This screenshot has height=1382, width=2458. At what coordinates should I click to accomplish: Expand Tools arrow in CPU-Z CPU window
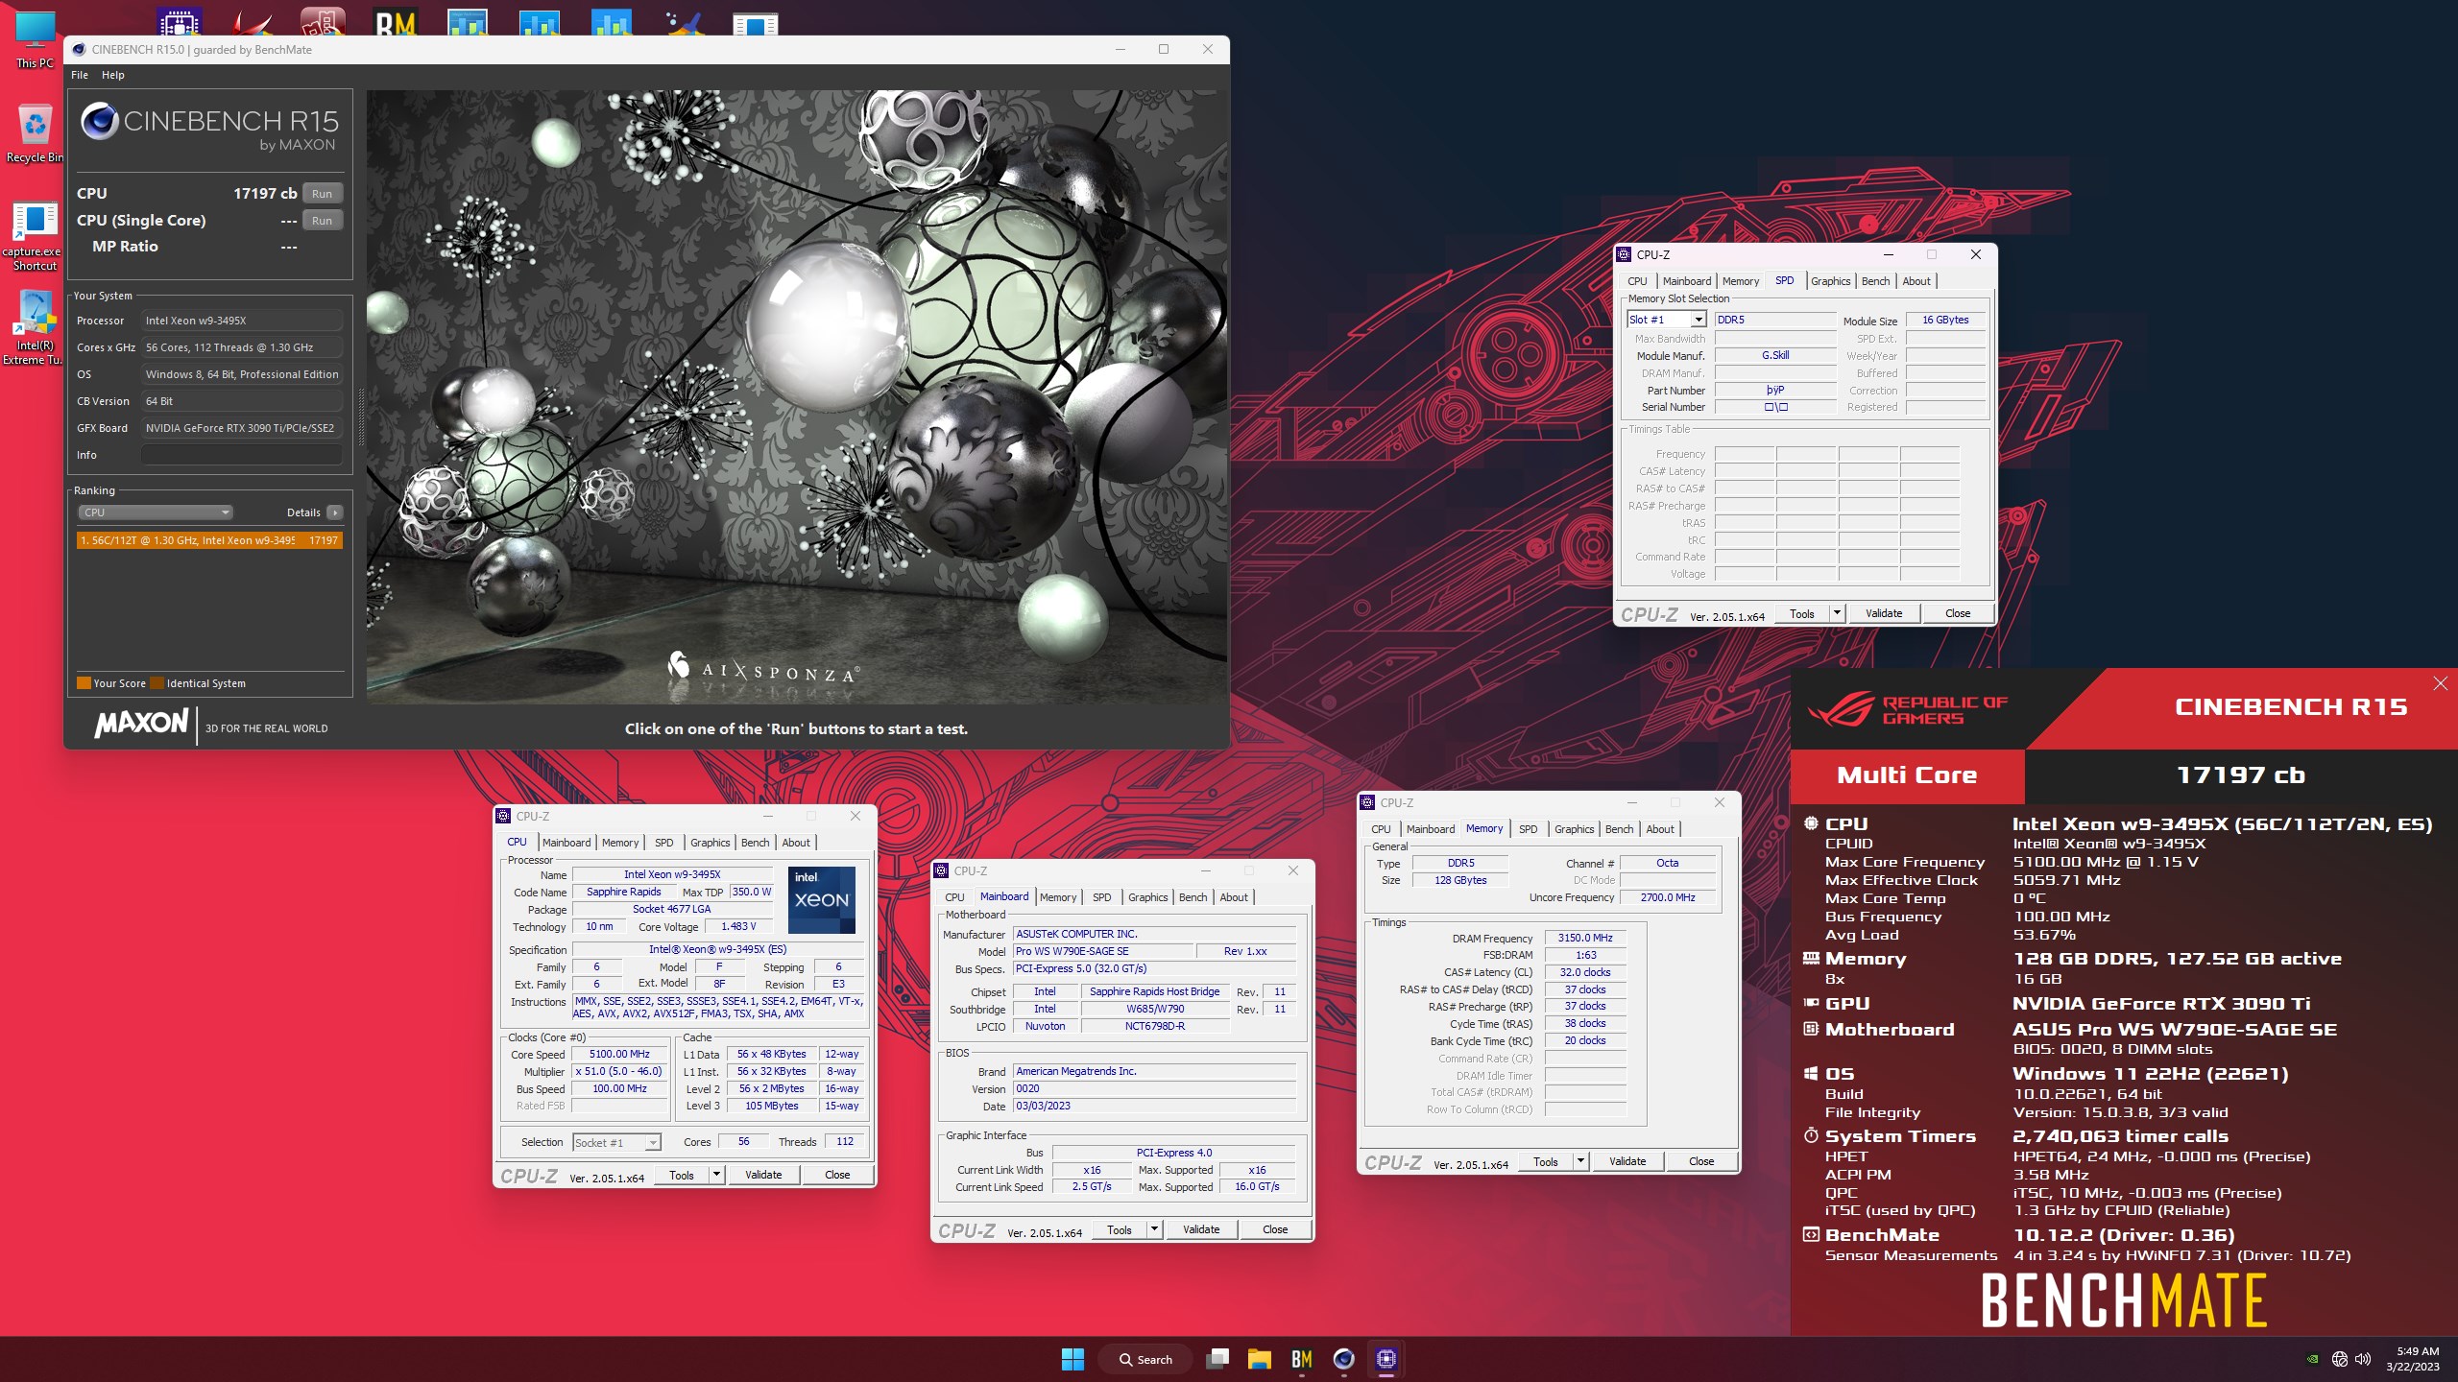click(716, 1175)
